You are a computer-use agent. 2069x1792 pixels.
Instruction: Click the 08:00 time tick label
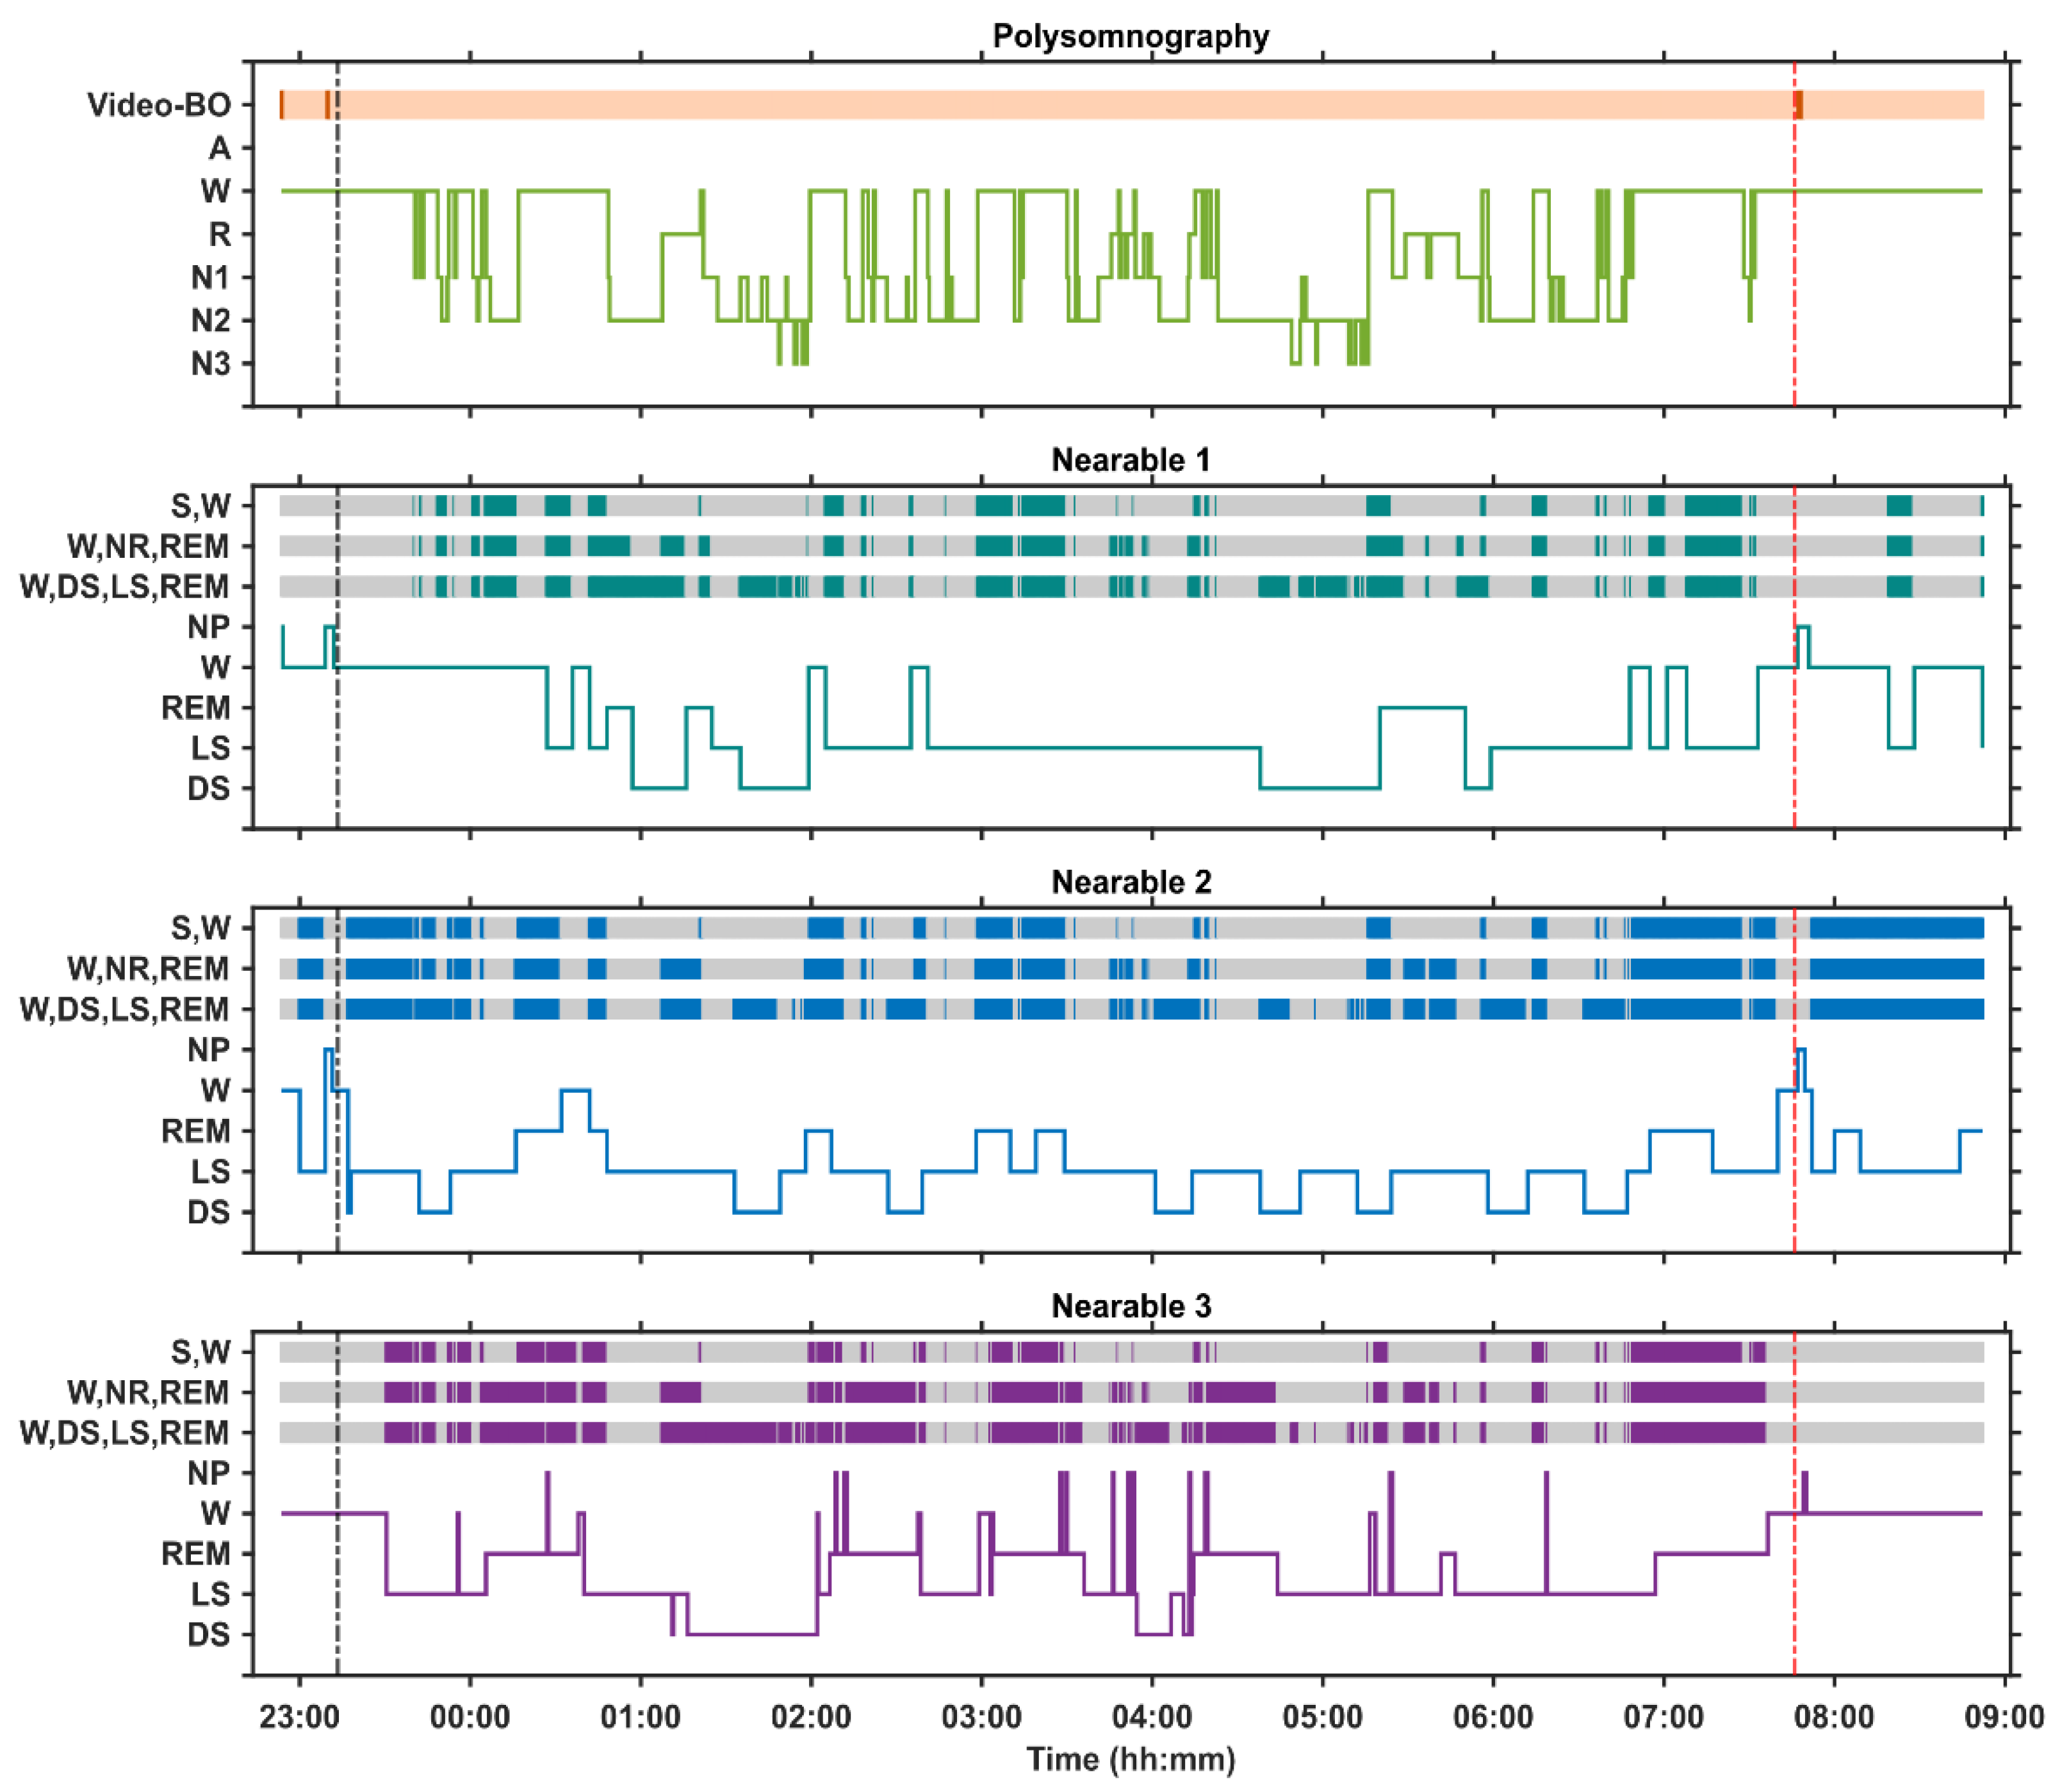pyautogui.click(x=1834, y=1718)
